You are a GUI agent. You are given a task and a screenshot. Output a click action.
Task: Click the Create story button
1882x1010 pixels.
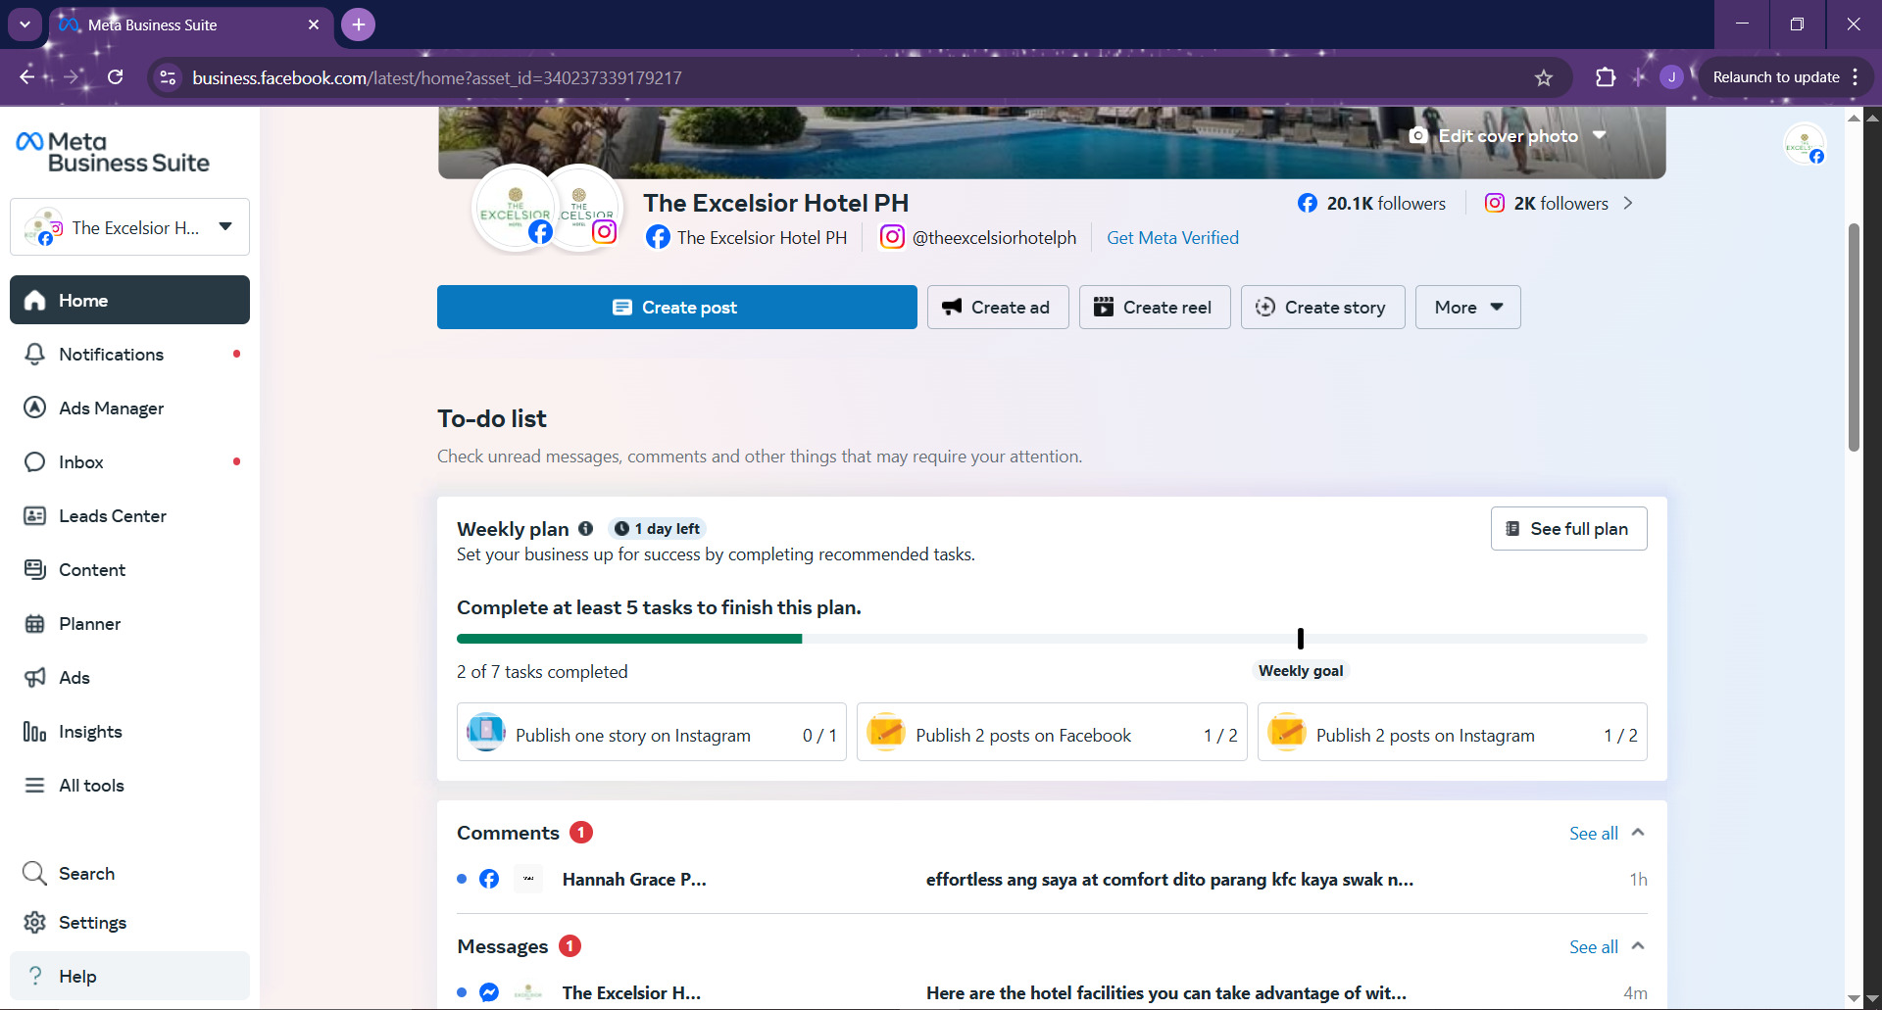[1323, 308]
